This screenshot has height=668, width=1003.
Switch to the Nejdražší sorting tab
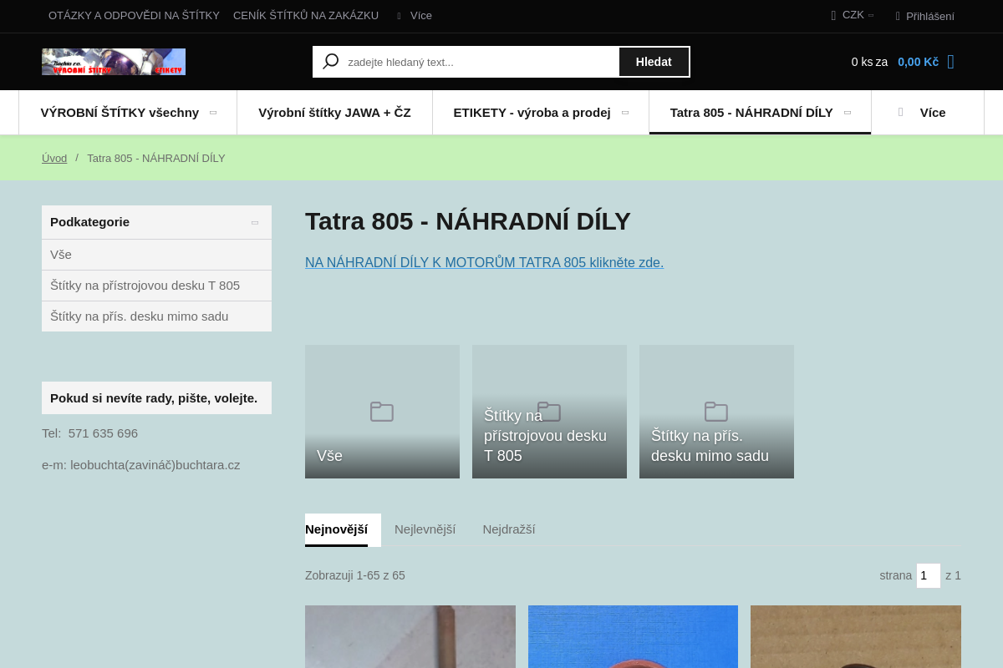coord(508,529)
